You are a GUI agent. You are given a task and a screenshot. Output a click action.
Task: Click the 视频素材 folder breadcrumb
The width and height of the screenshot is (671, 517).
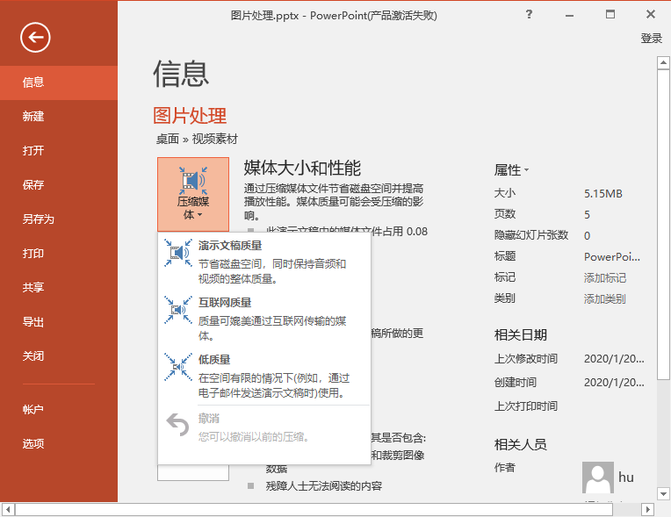pyautogui.click(x=214, y=139)
